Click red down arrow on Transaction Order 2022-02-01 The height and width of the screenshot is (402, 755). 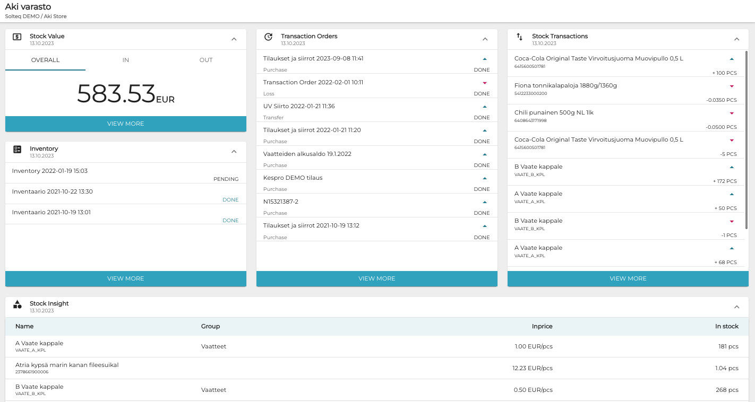tap(484, 83)
